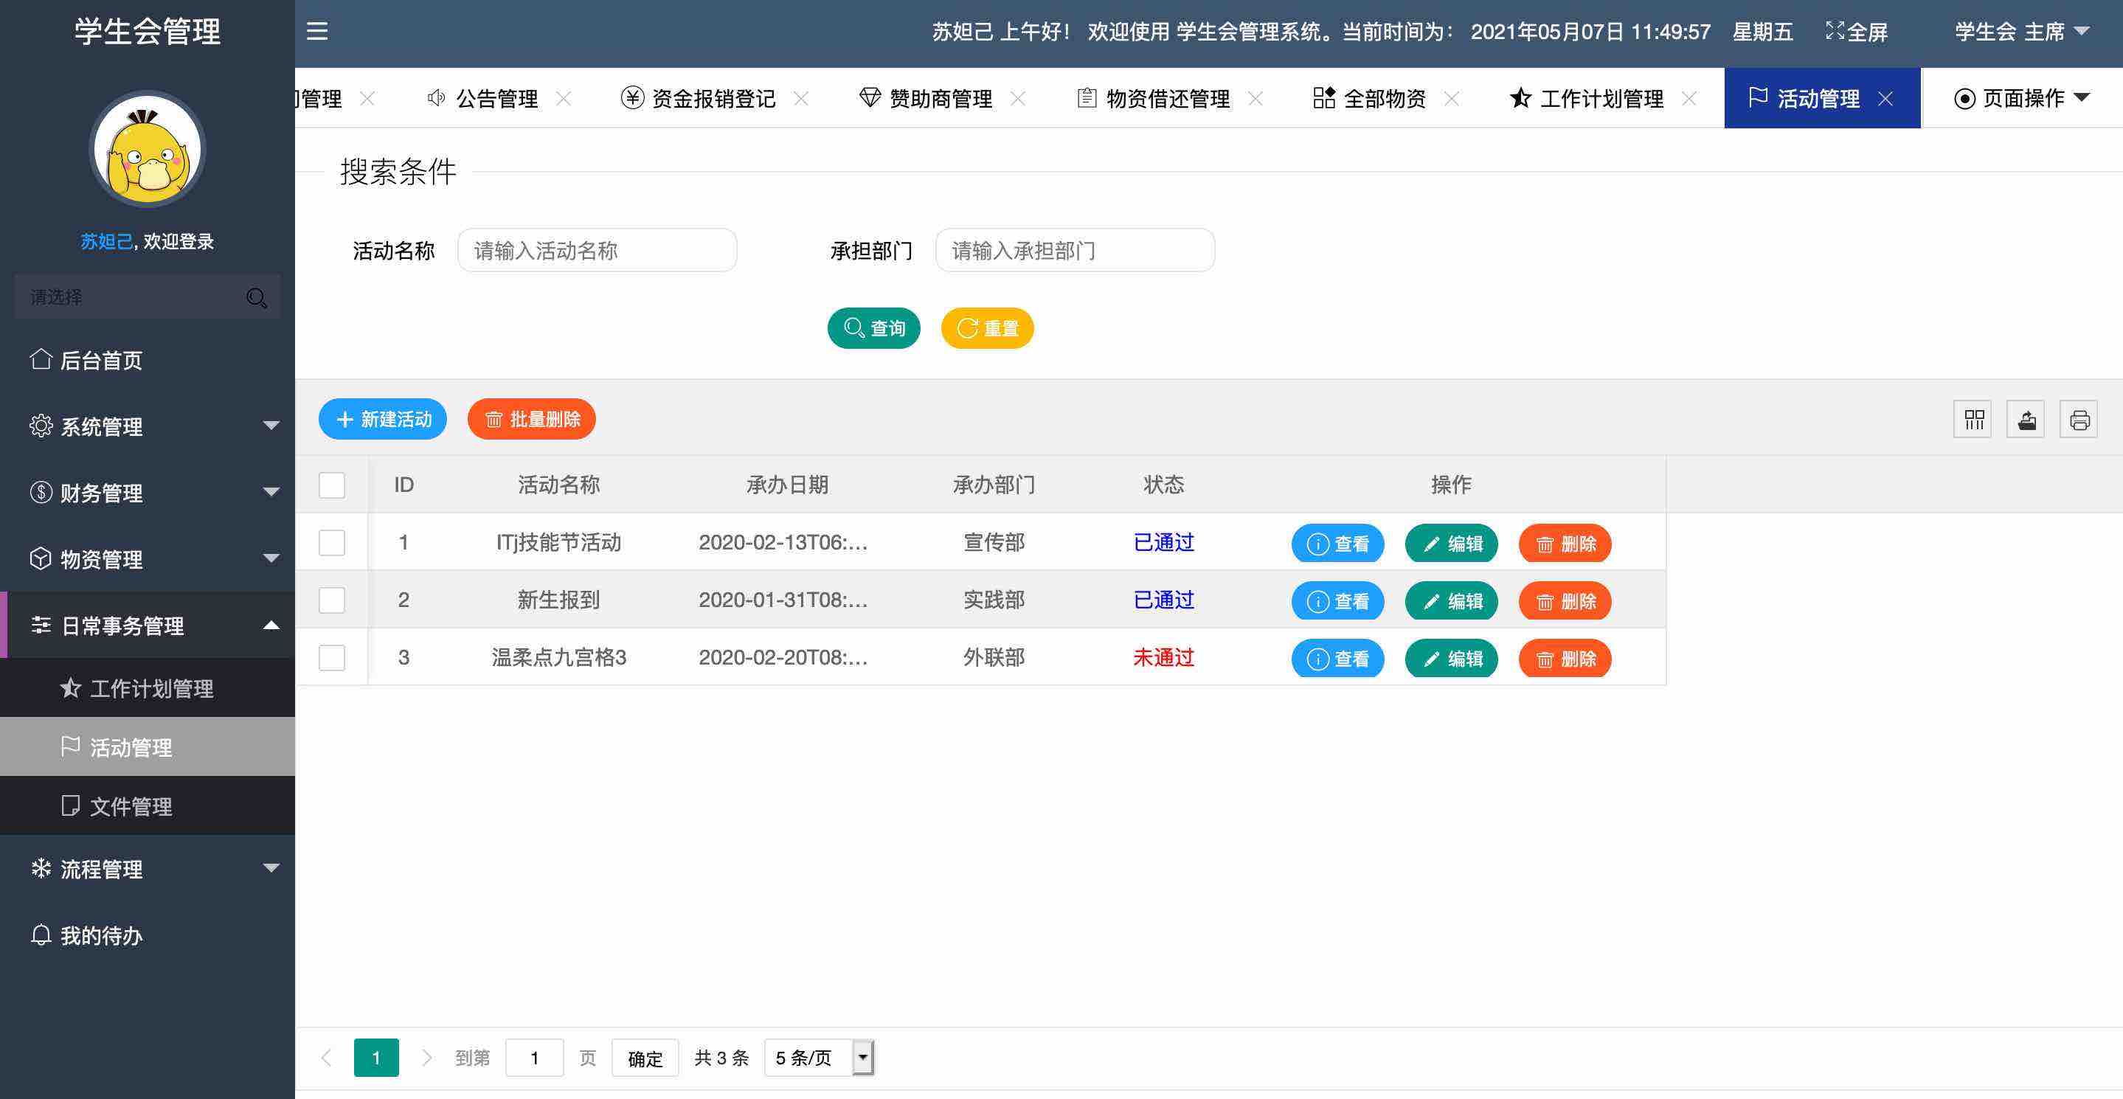The width and height of the screenshot is (2123, 1099).
Task: Open the 页面操作 dropdown
Action: 2020,99
